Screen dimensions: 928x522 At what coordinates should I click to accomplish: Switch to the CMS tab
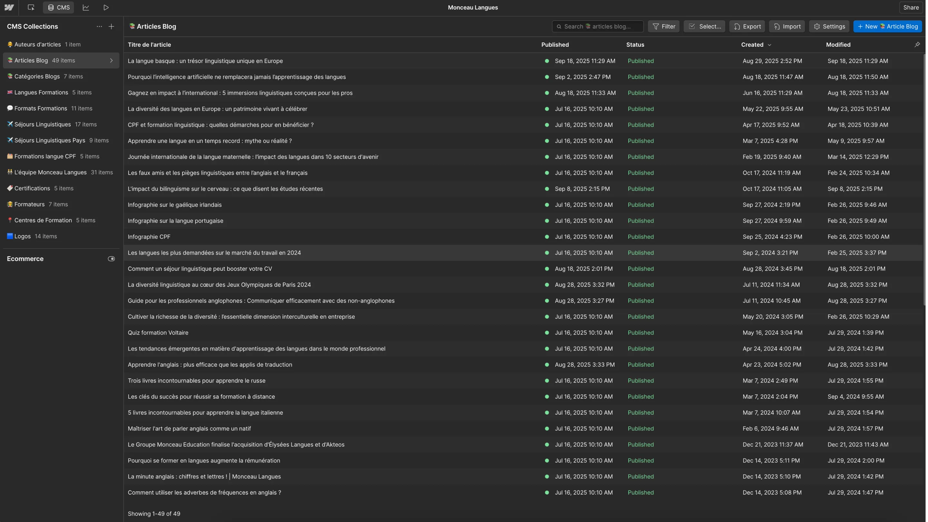(x=59, y=7)
